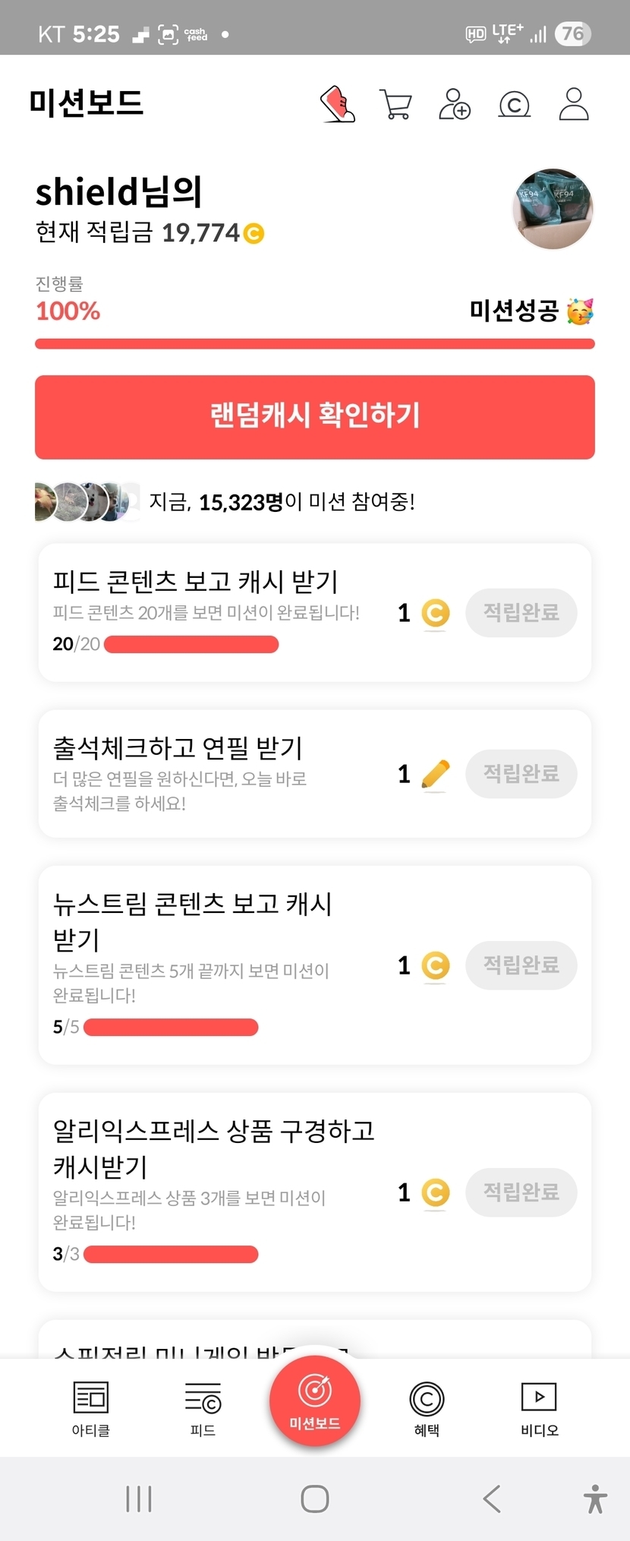
Task: Open the shield profile picture thumbnail
Action: pyautogui.click(x=553, y=209)
